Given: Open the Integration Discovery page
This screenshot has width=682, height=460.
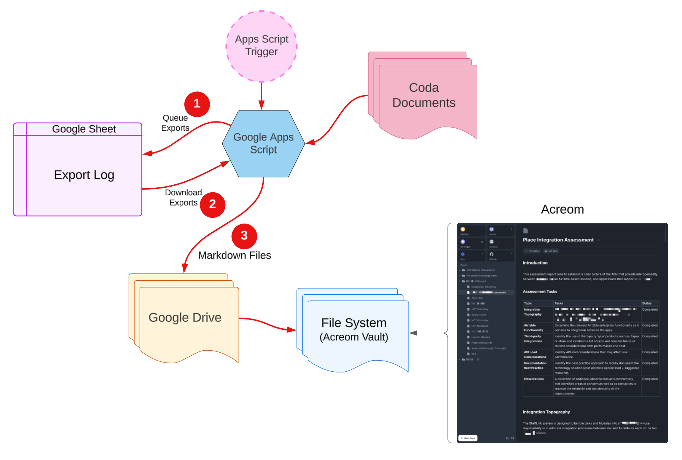Looking at the screenshot, I should coord(483,287).
